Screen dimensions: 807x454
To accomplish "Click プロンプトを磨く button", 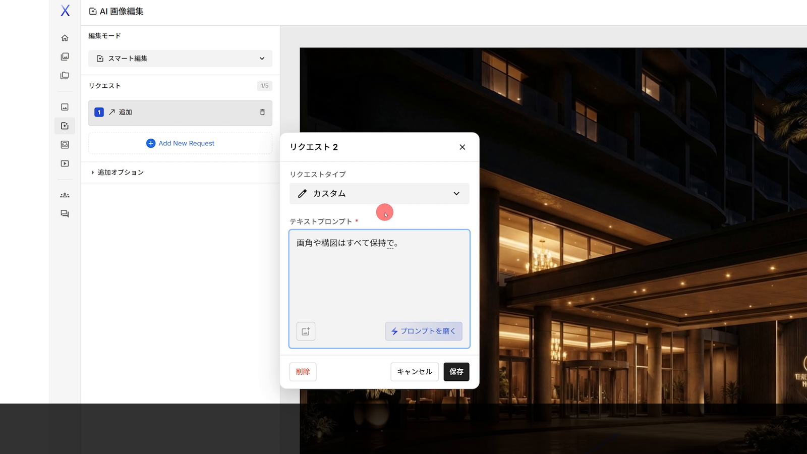I will 424,331.
